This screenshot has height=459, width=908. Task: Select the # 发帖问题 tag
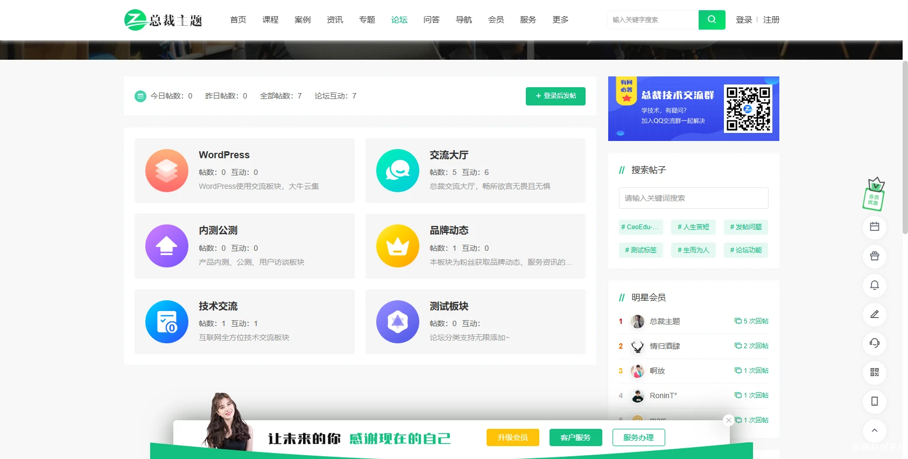(746, 227)
